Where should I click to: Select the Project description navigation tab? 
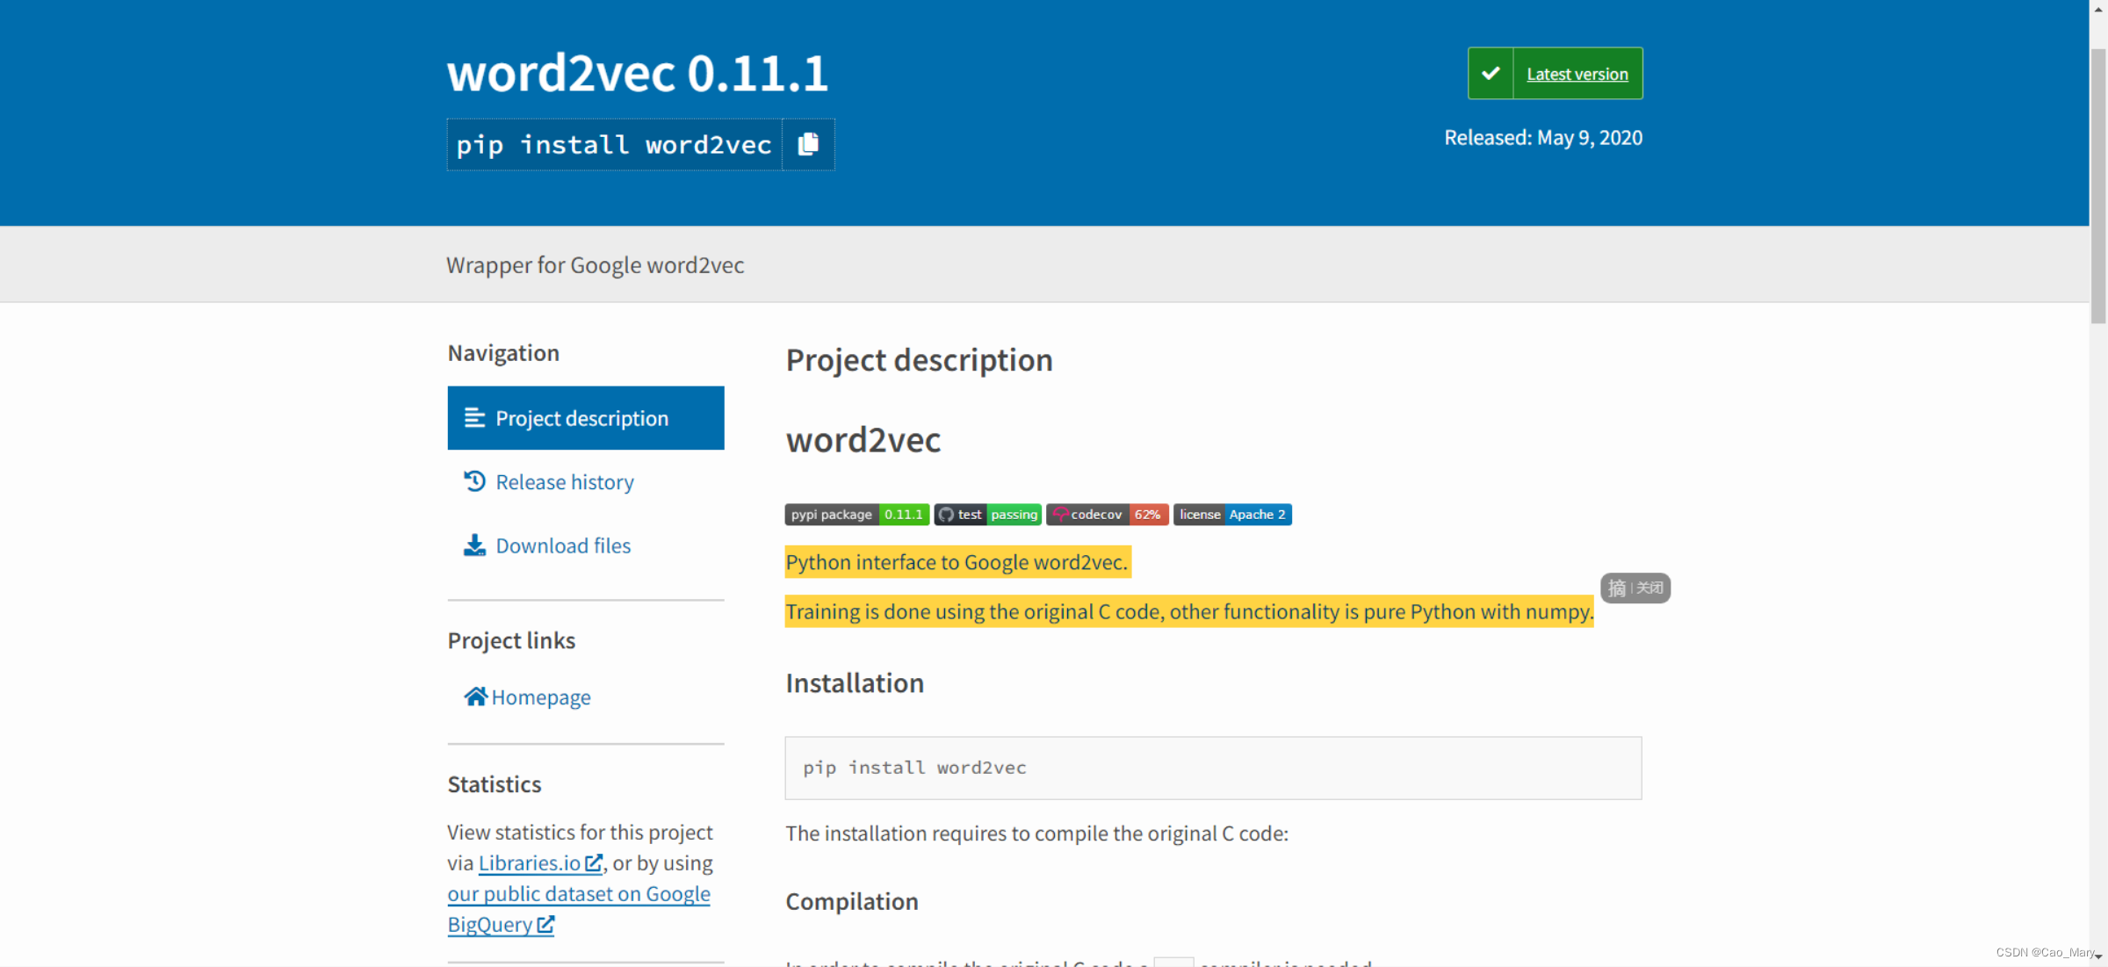581,418
